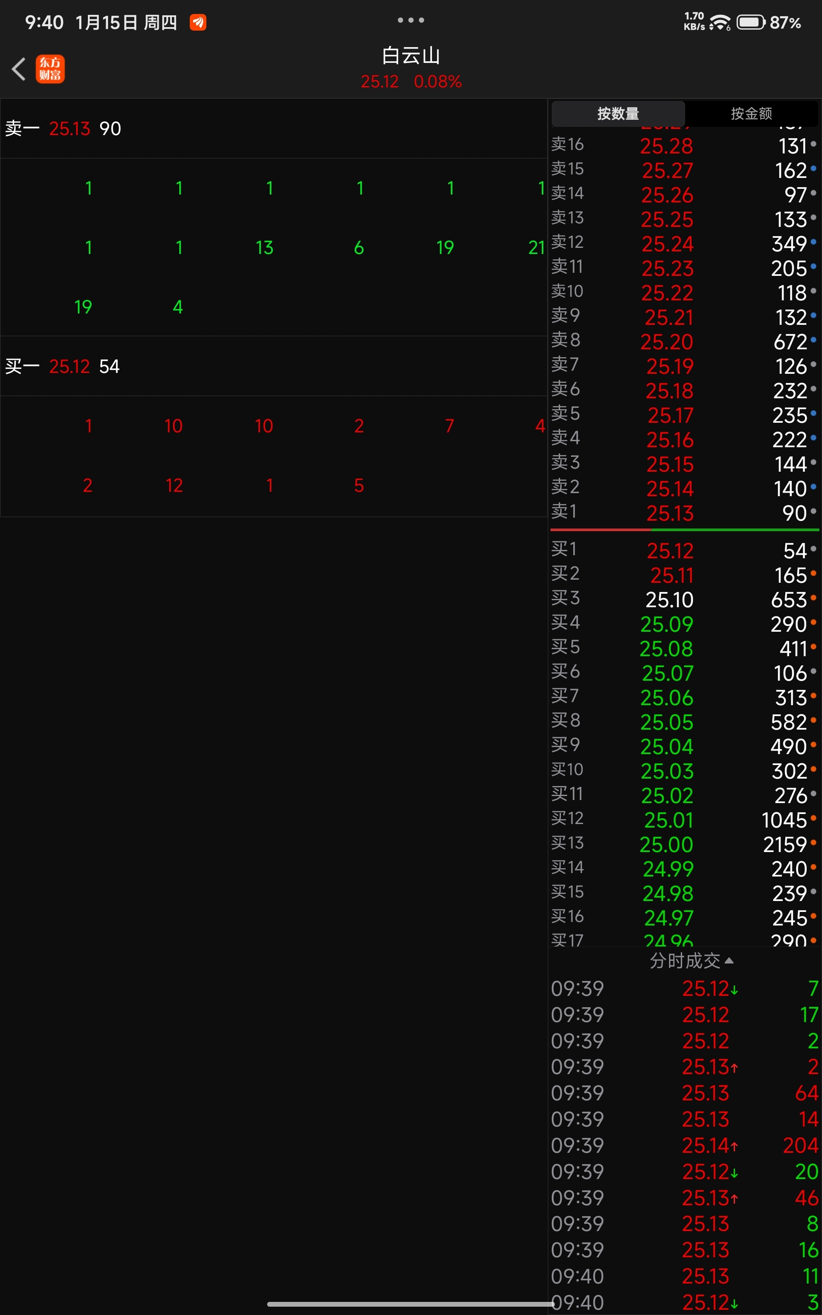Tap the green sell order quantity 21

(536, 248)
